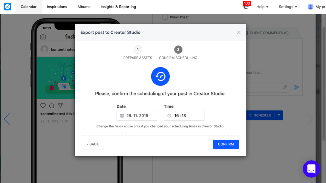The width and height of the screenshot is (326, 183).
Task: Click the attachment paperclip icon
Action: pos(285,87)
